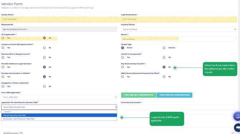This screenshot has width=240, height=134.
Task: Select No for Vendor is Incorporated
Action: (164, 57)
